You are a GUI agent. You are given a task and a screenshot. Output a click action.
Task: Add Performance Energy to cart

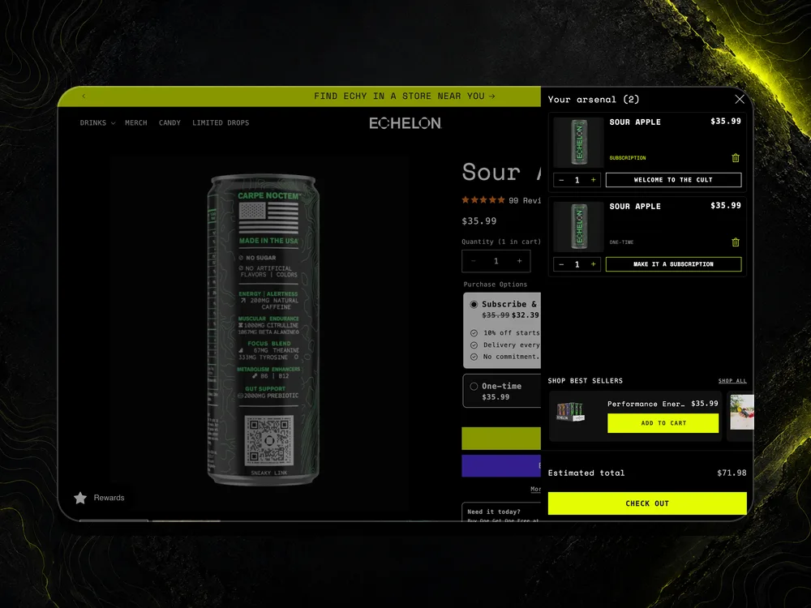click(x=663, y=423)
